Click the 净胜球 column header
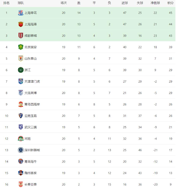Screen dimensions: 177x190 click(155, 3)
